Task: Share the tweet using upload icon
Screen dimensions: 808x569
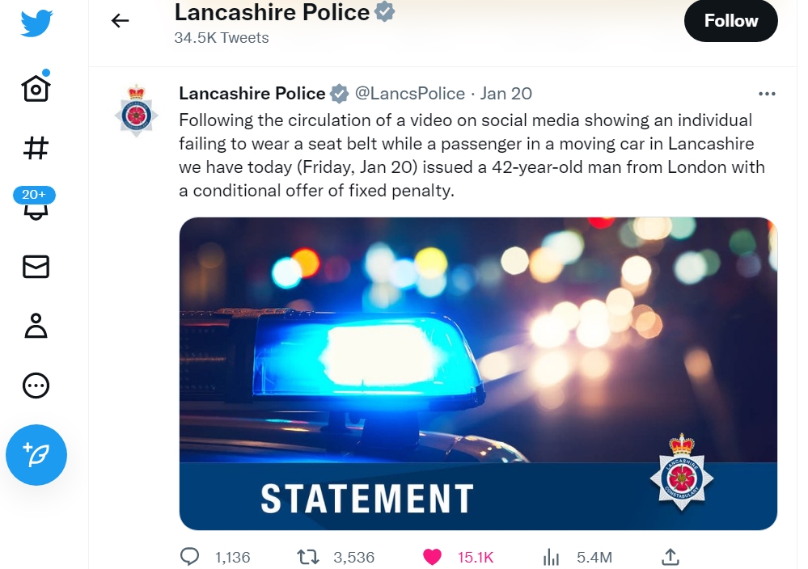Action: 670,557
